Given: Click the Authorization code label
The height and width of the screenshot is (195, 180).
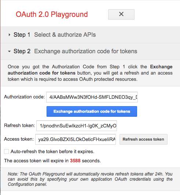Looking at the screenshot, I should pos(24,97).
